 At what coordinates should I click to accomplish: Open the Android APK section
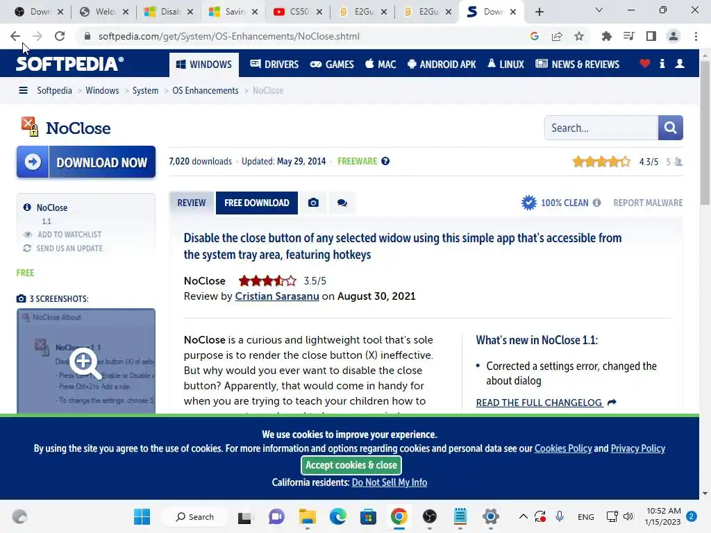pyautogui.click(x=442, y=65)
